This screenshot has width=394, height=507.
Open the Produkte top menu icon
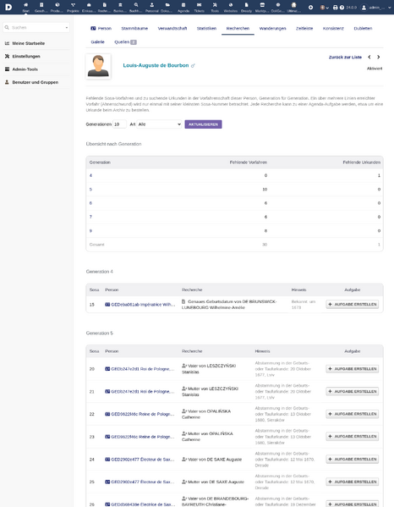tap(57, 5)
